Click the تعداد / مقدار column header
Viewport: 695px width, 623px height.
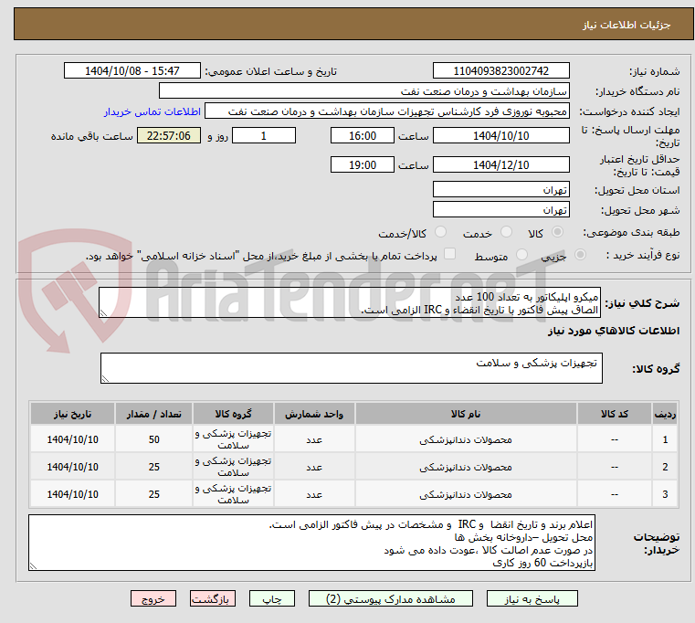153,414
